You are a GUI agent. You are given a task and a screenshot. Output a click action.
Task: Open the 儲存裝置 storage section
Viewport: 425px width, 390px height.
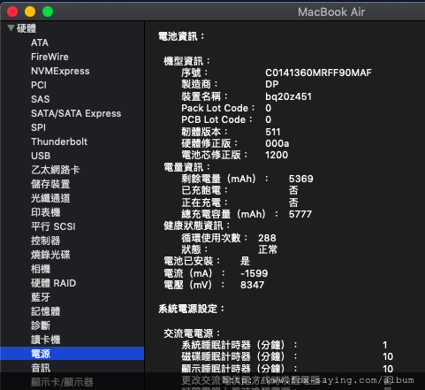(x=50, y=184)
